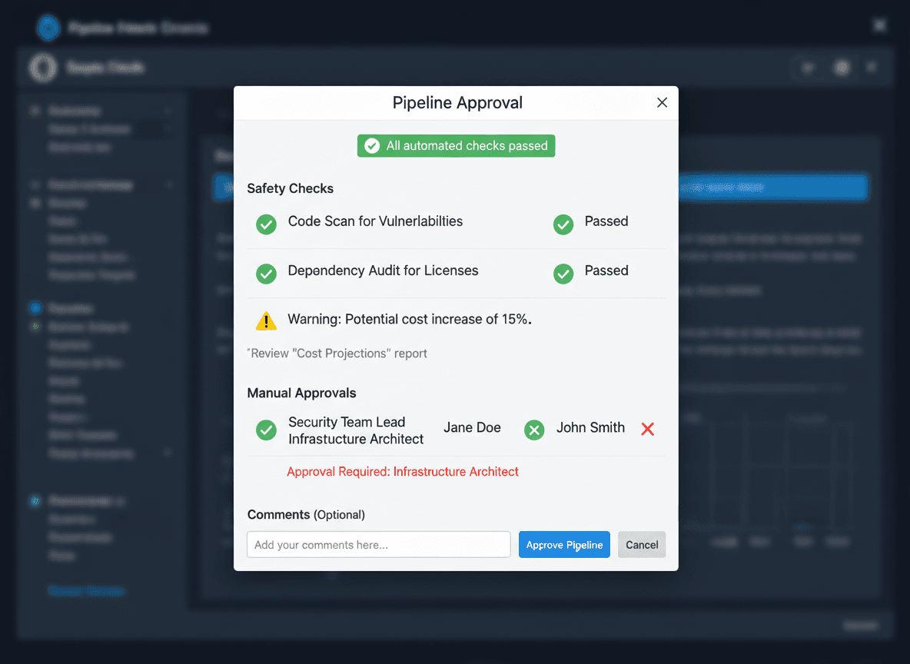Click Approve Pipeline
Viewport: 910px width, 664px height.
[x=564, y=544]
